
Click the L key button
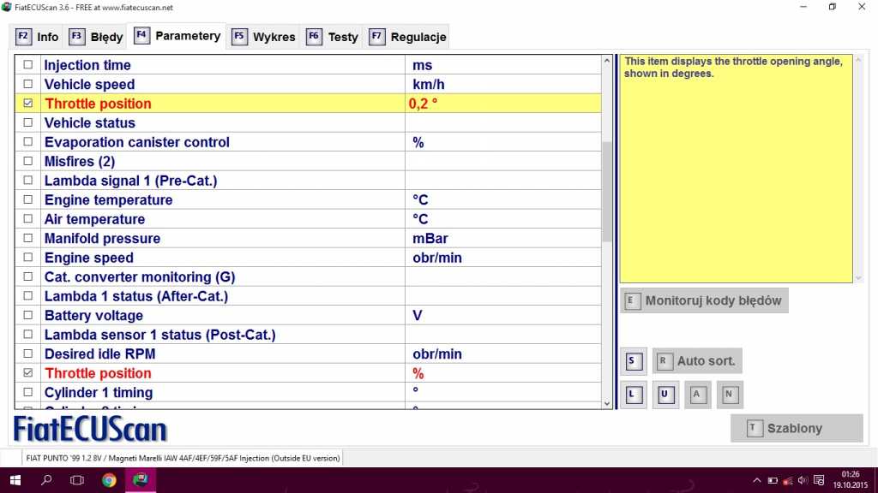pos(632,395)
